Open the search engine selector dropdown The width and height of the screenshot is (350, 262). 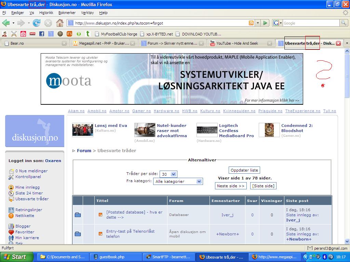[x=278, y=23]
